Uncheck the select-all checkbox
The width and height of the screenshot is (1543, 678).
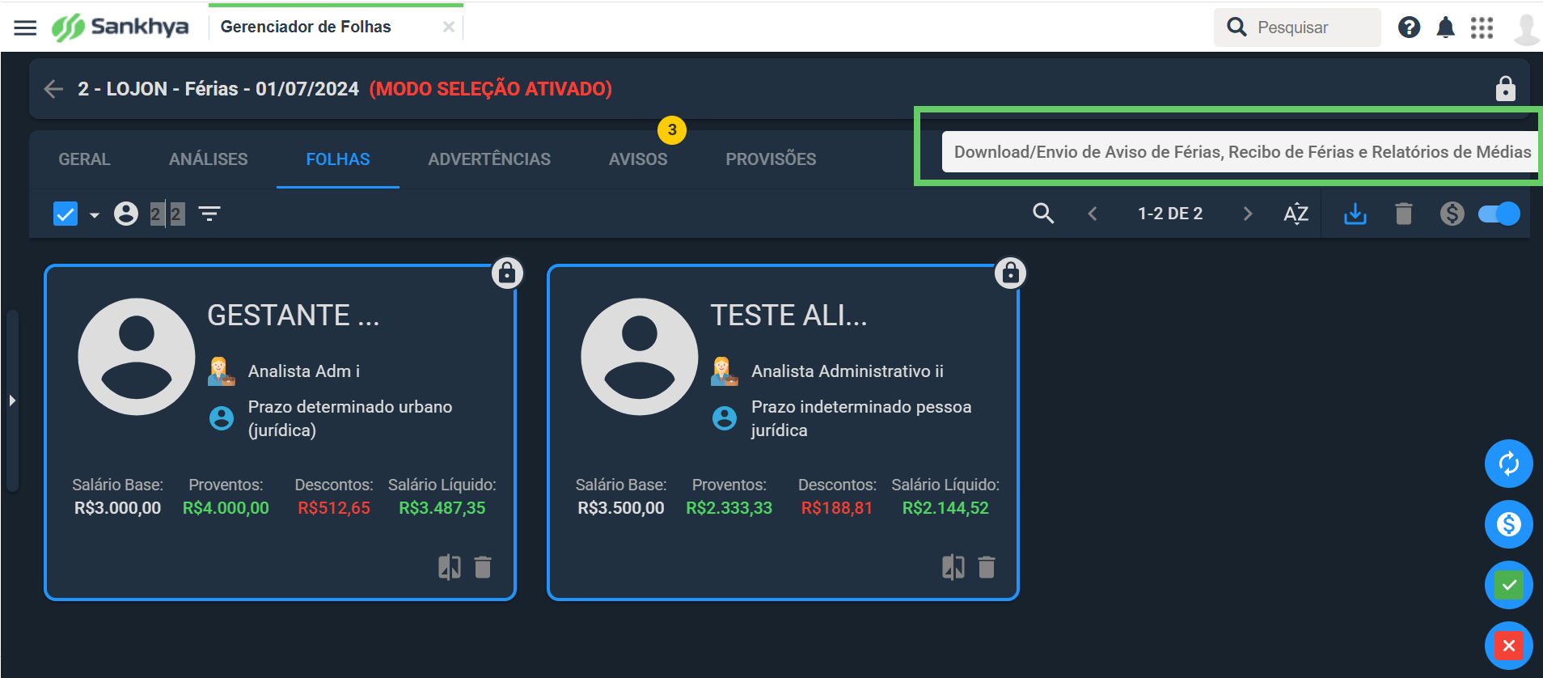66,214
